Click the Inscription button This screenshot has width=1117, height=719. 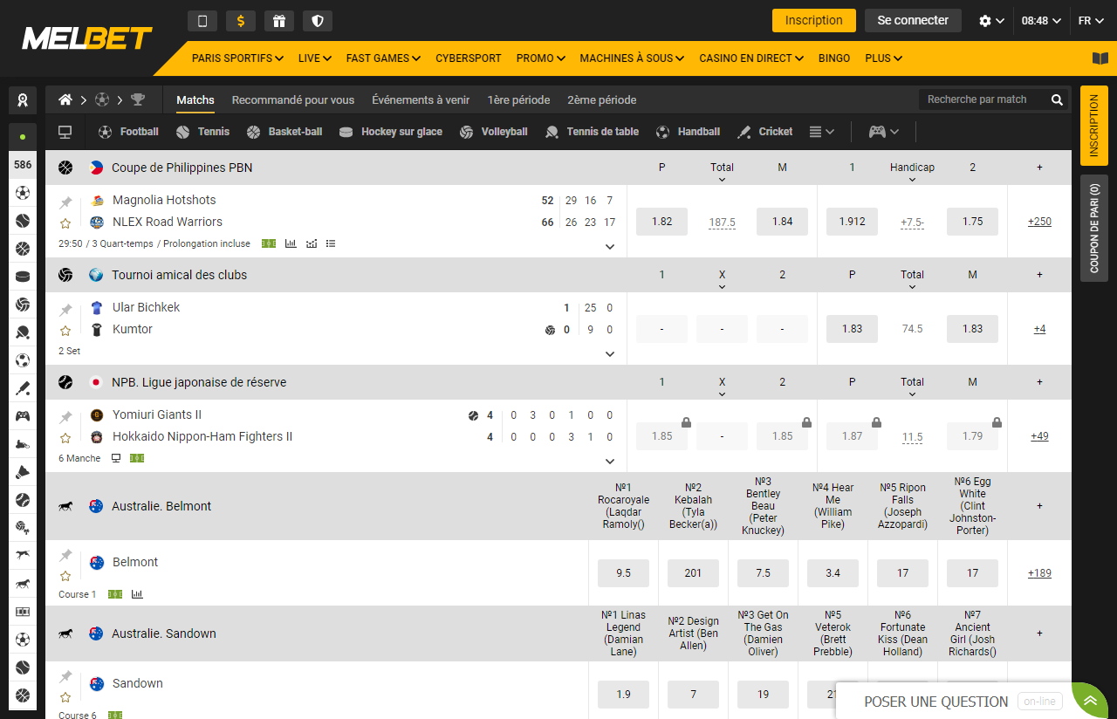point(813,21)
